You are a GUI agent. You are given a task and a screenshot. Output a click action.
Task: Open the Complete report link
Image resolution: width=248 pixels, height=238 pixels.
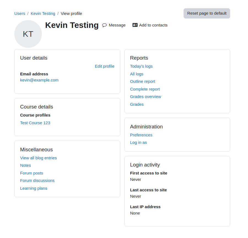pos(145,89)
